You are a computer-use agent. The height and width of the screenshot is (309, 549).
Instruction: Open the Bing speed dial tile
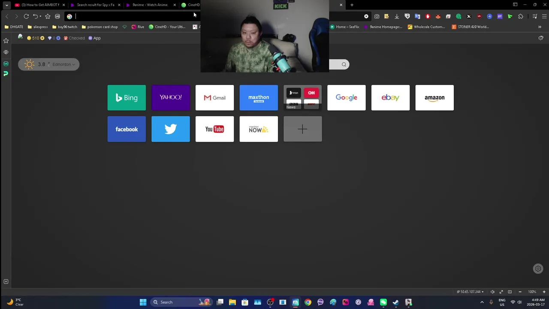coord(127,98)
